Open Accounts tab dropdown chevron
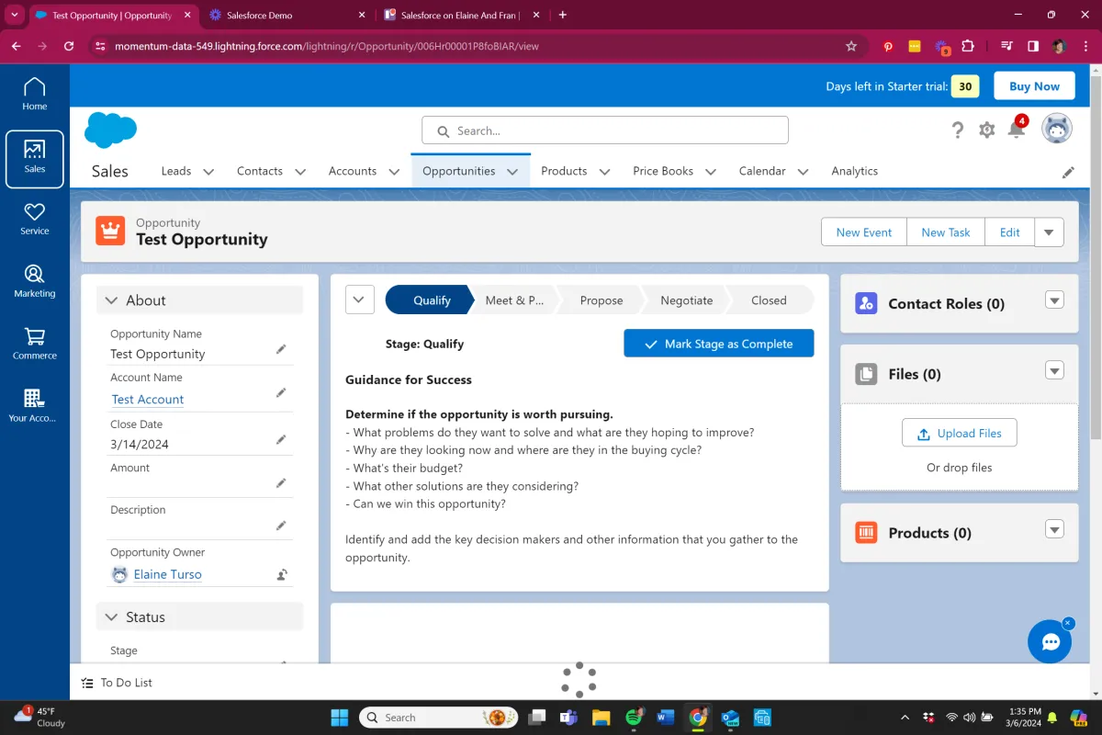This screenshot has width=1102, height=735. pyautogui.click(x=394, y=172)
